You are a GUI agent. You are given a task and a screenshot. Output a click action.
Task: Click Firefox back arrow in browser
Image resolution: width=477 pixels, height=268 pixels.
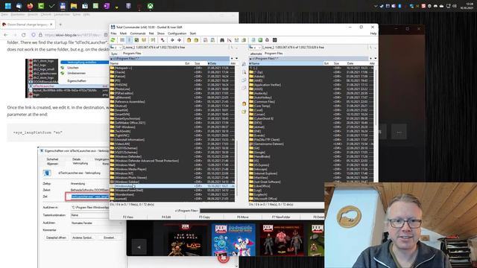coord(6,35)
